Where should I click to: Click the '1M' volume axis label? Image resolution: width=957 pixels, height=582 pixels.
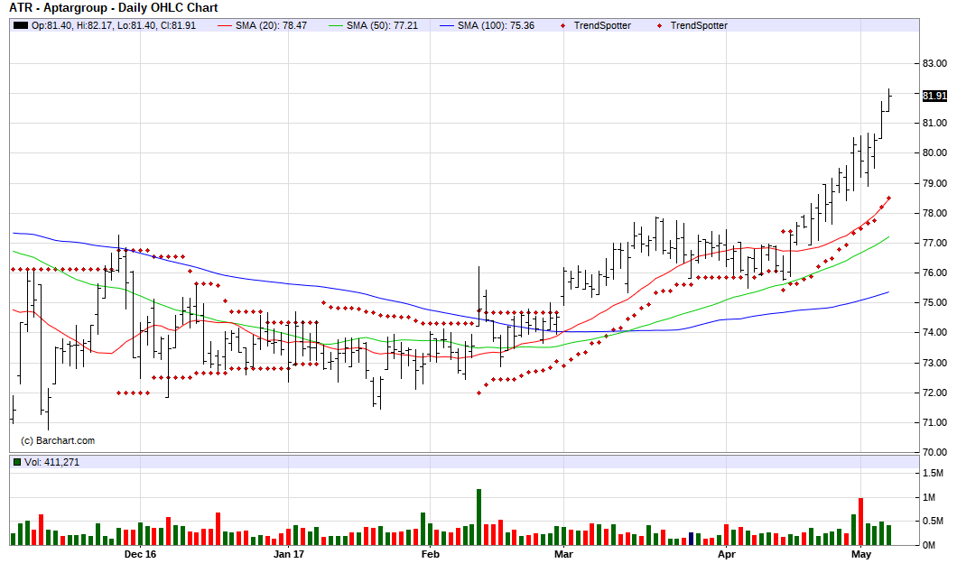tap(928, 498)
